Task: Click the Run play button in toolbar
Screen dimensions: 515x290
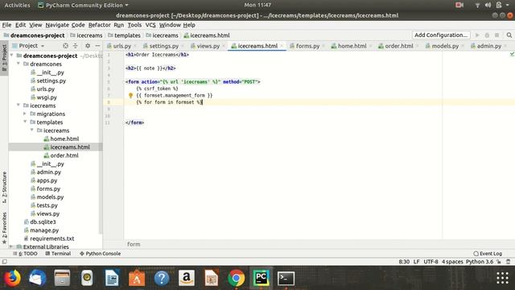Action: 477,35
